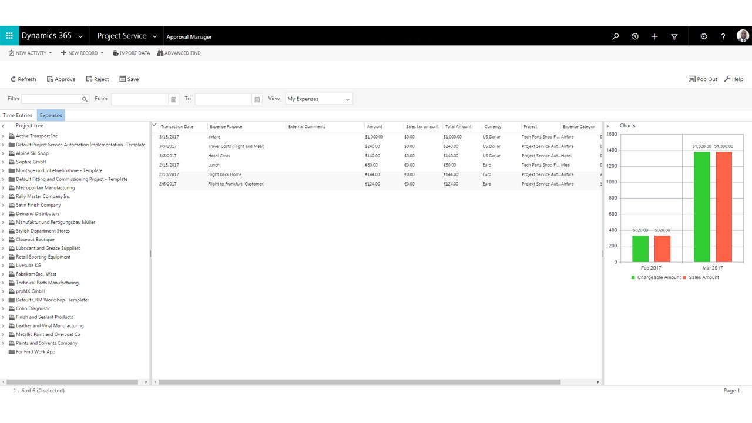752x423 pixels.
Task: Select Paints and Solvents Company in tree
Action: coord(46,343)
